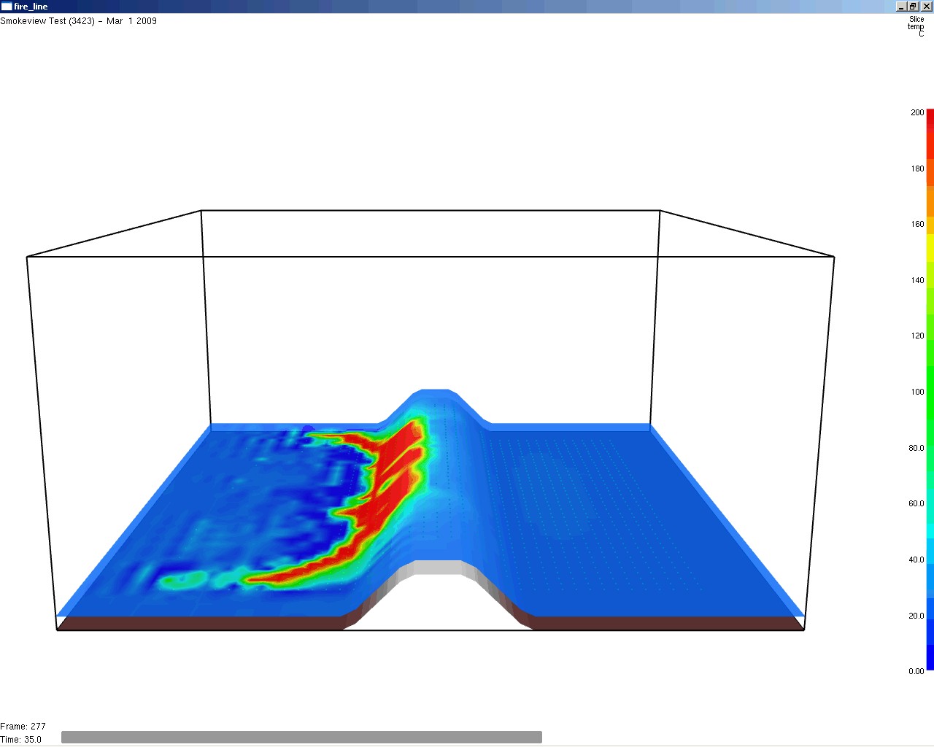
Task: Click the brown terrain base at left
Action: click(197, 623)
